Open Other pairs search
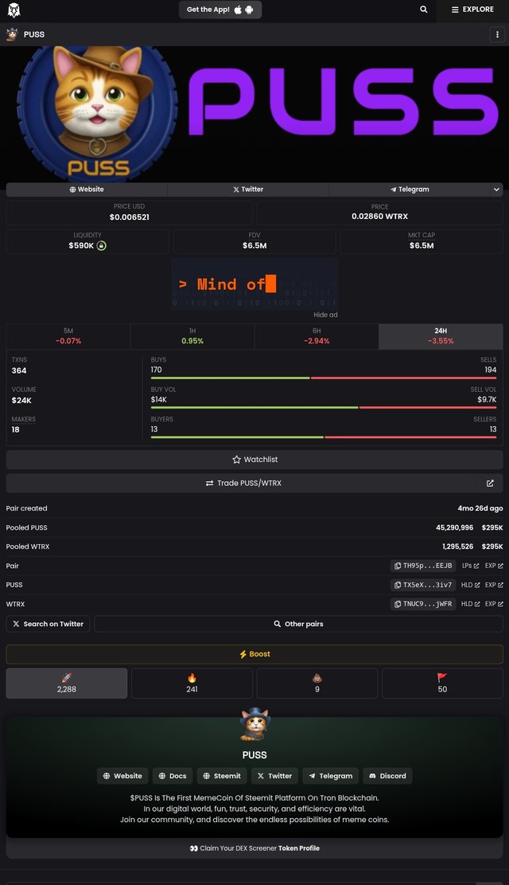 [x=298, y=624]
